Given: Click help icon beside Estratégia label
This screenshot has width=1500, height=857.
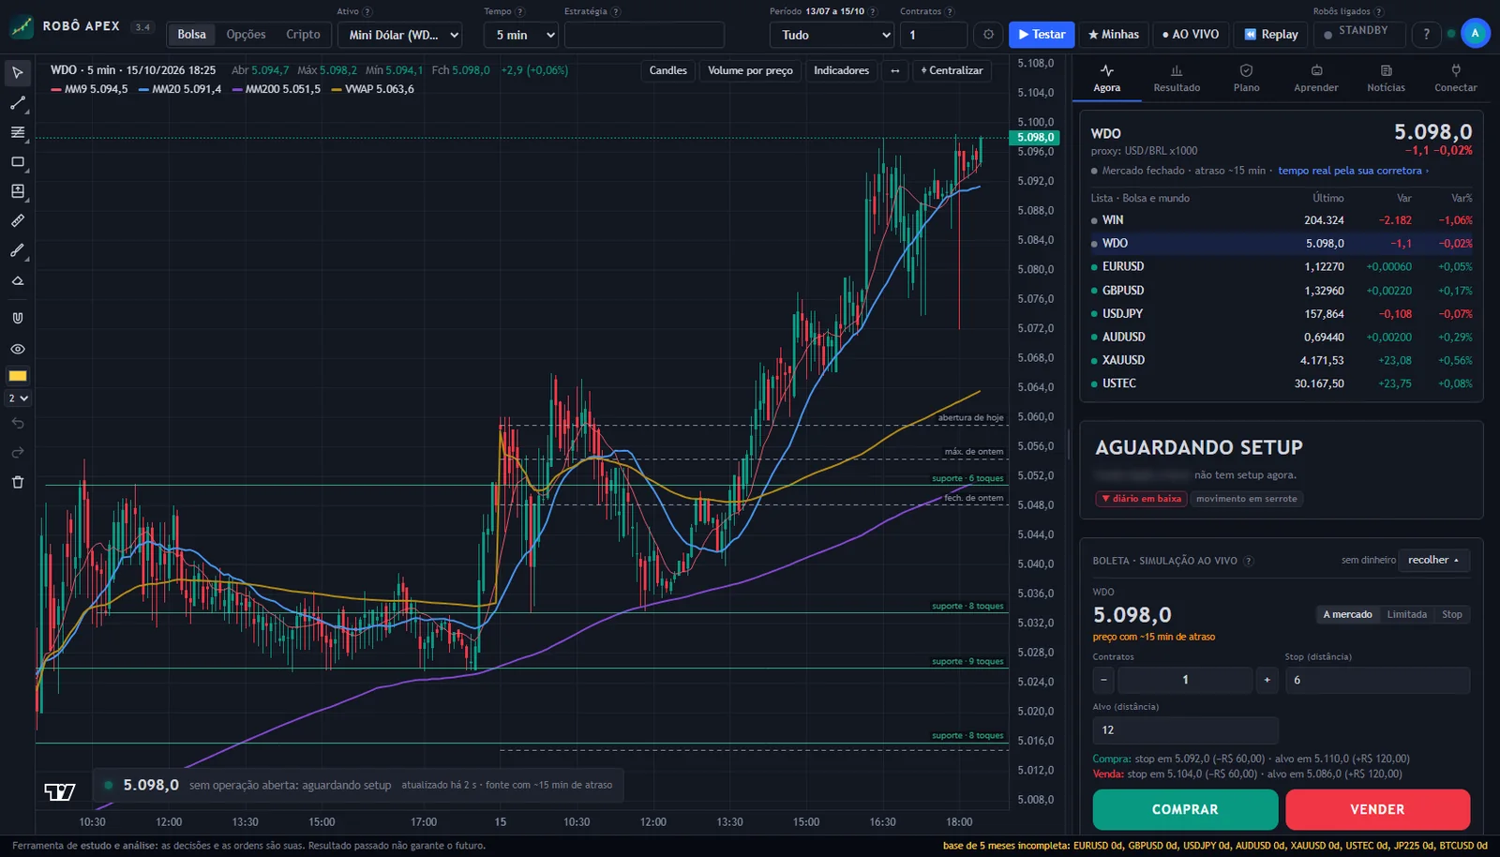Looking at the screenshot, I should [x=616, y=12].
